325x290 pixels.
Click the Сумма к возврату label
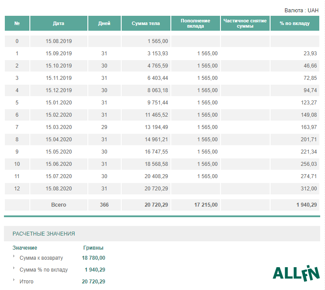click(x=41, y=258)
